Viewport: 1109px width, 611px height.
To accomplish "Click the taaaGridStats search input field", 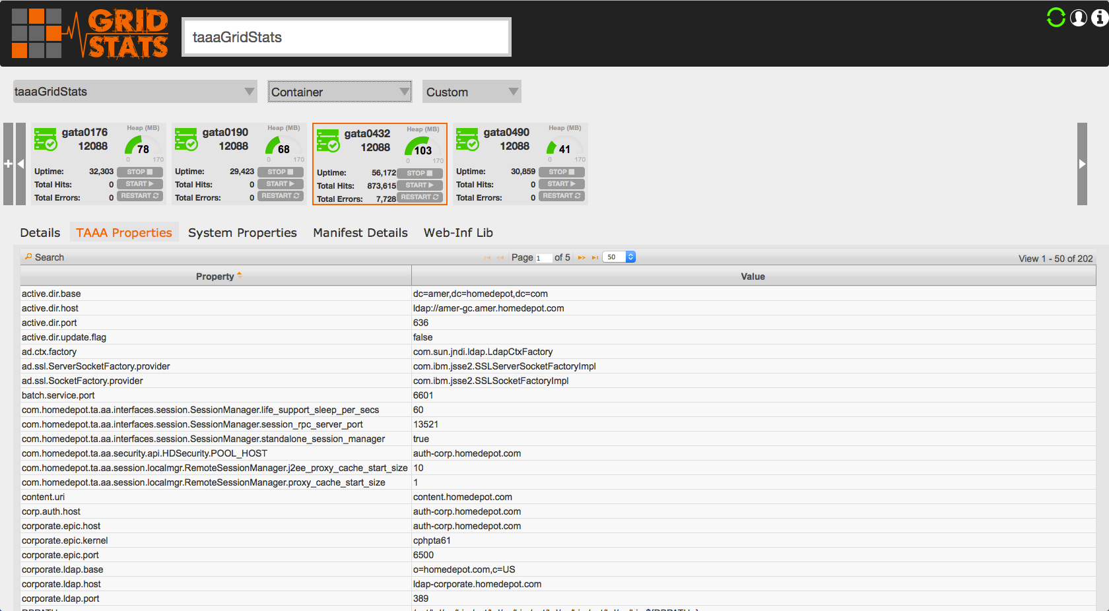I will click(x=347, y=37).
